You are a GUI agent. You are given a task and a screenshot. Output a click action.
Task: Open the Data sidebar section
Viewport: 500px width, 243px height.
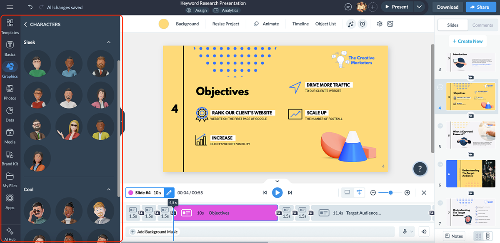pyautogui.click(x=10, y=114)
